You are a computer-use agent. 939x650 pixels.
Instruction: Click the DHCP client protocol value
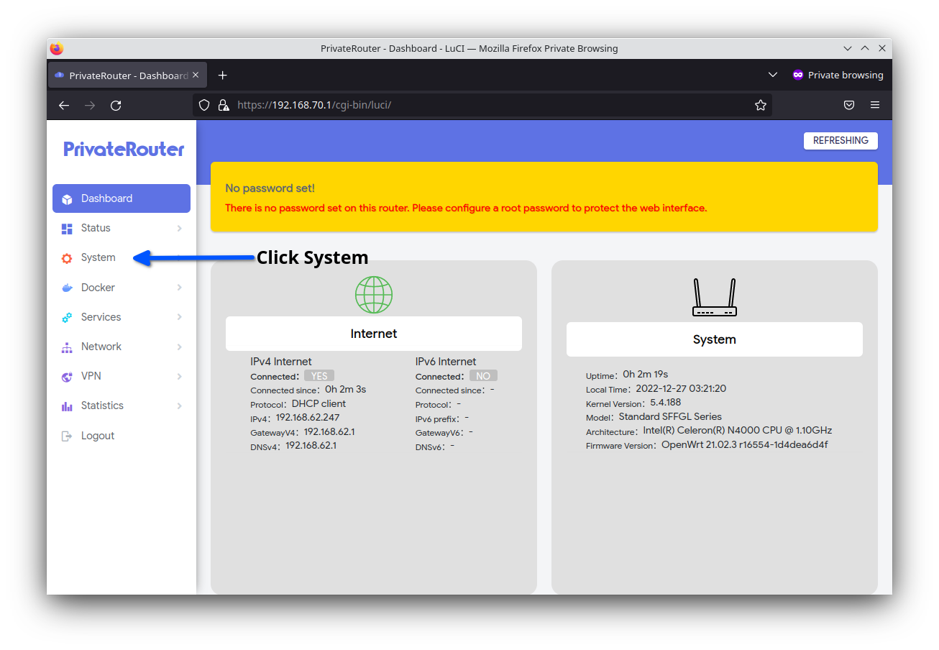click(319, 403)
